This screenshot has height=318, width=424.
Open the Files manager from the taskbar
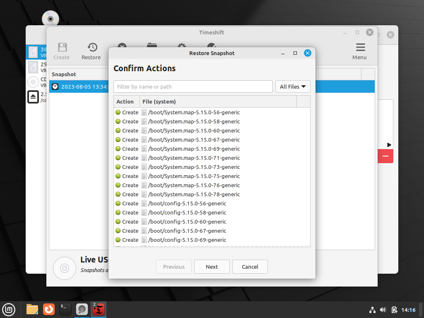32,309
